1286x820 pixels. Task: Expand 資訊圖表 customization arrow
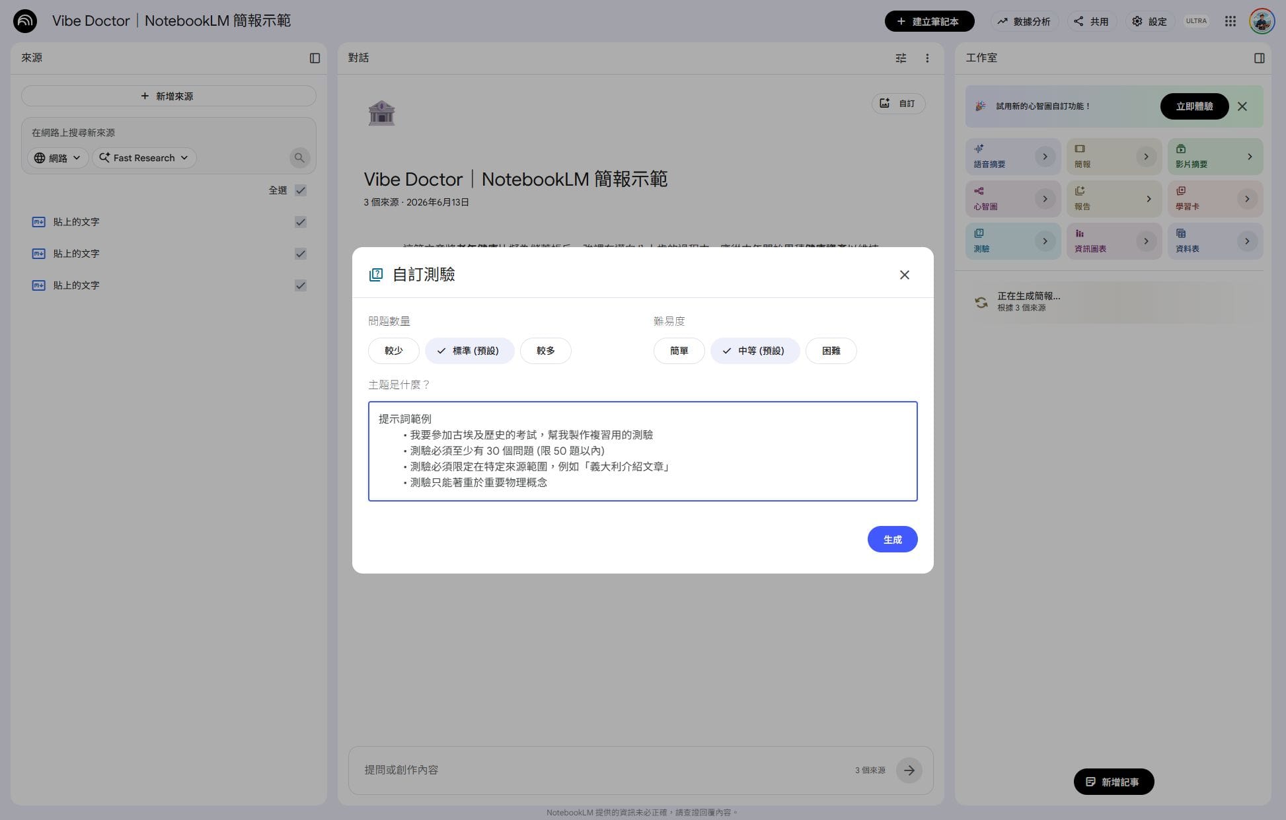click(1146, 241)
